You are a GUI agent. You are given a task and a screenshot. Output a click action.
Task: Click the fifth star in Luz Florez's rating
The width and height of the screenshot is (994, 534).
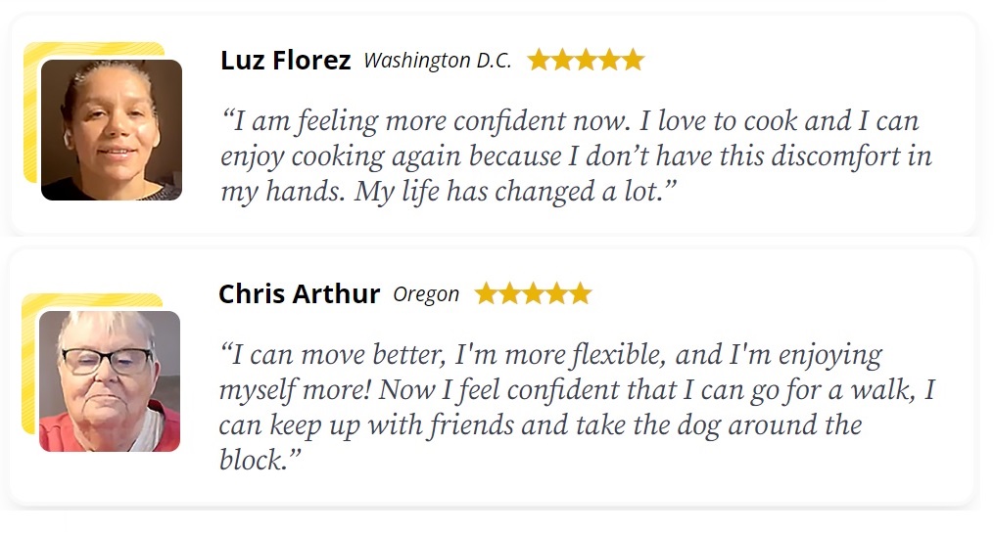633,60
